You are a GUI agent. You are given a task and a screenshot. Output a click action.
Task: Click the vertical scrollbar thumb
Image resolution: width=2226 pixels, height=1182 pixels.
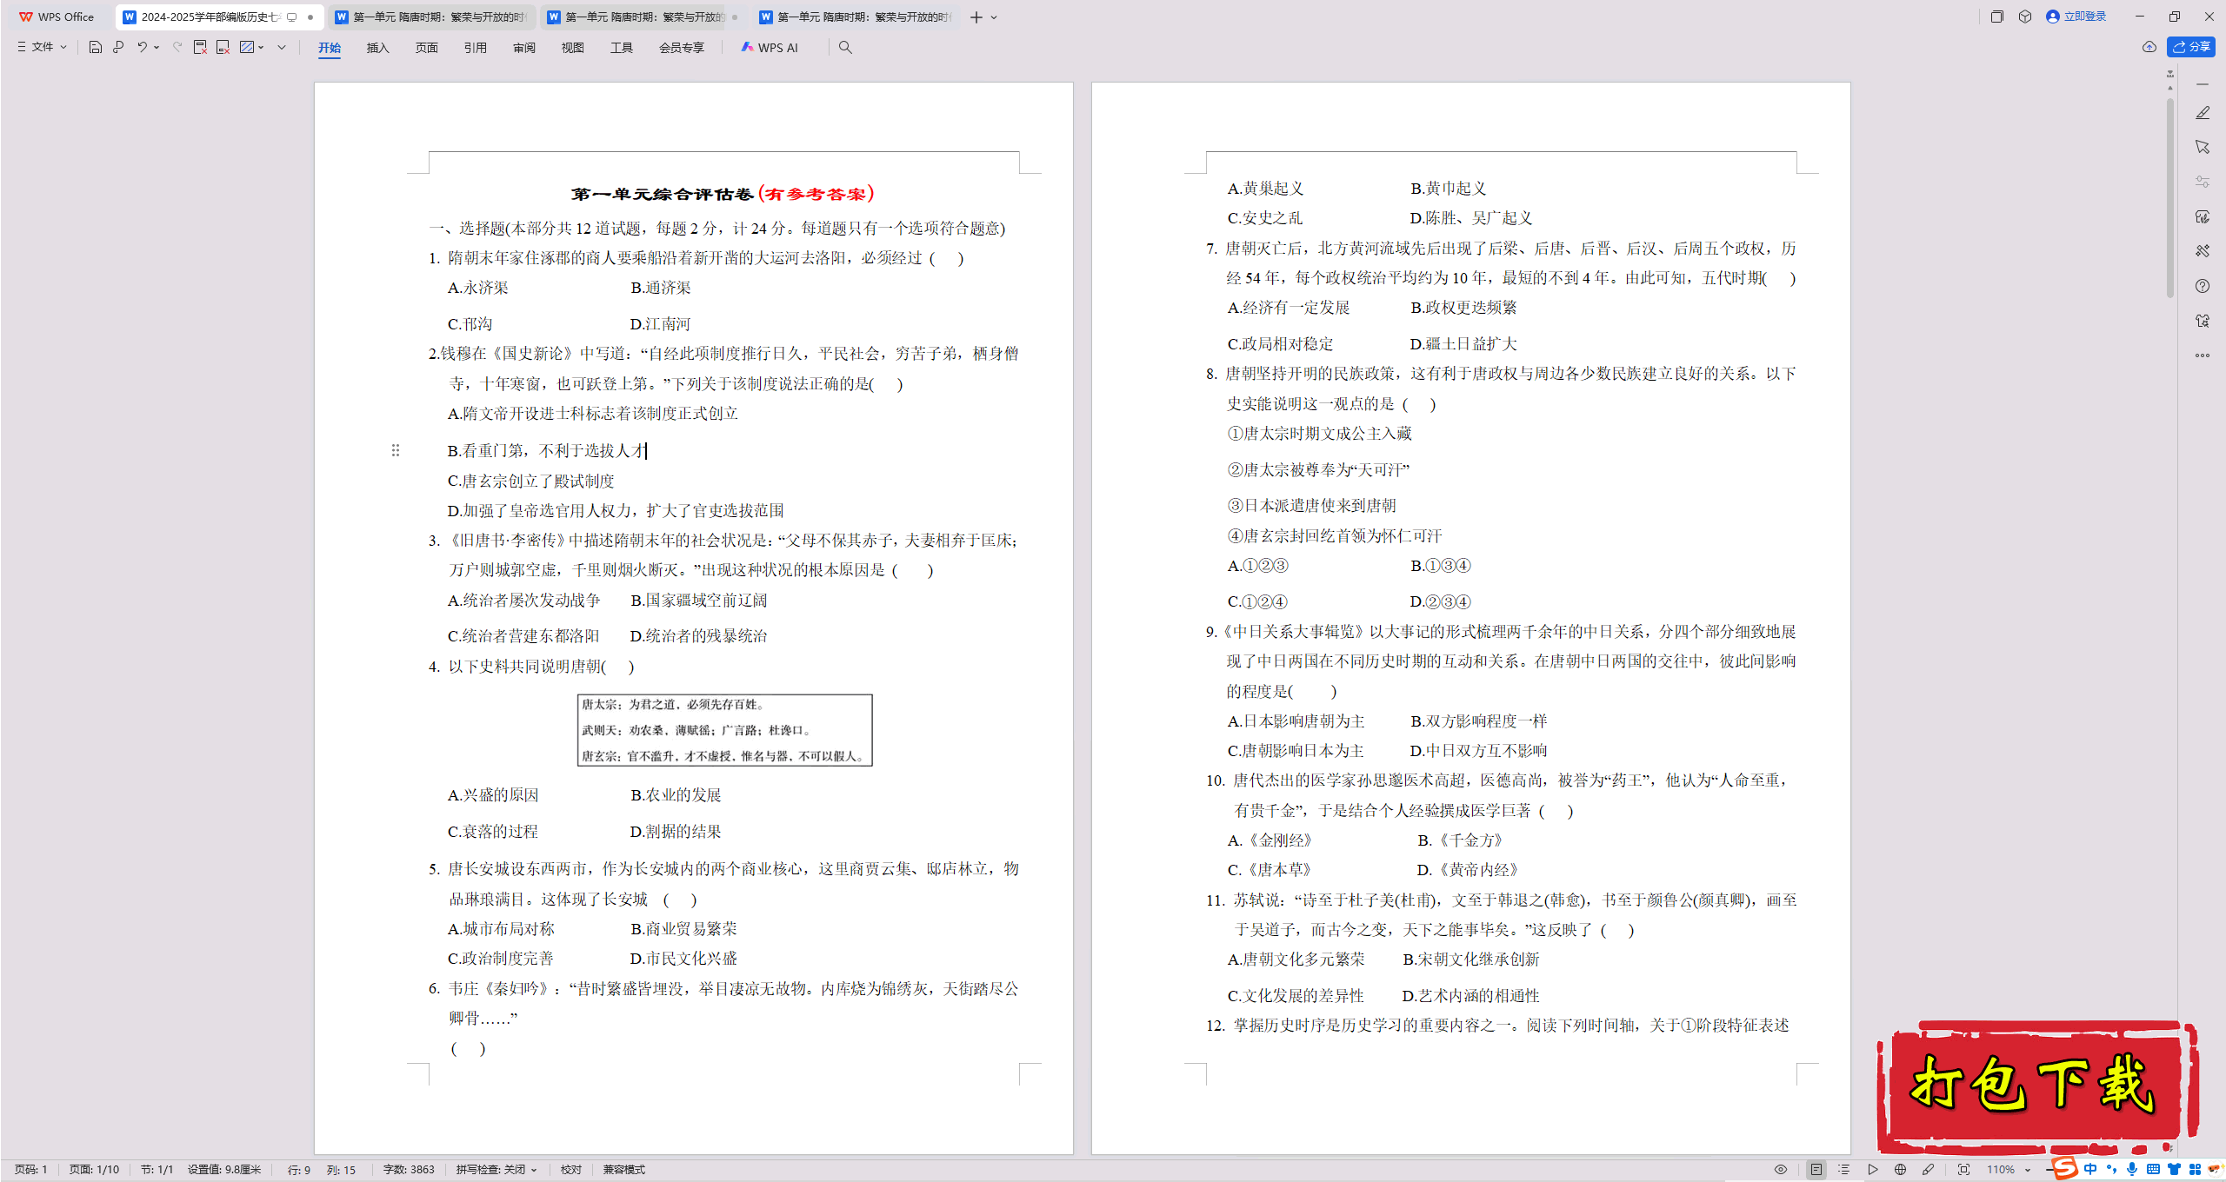2170,200
